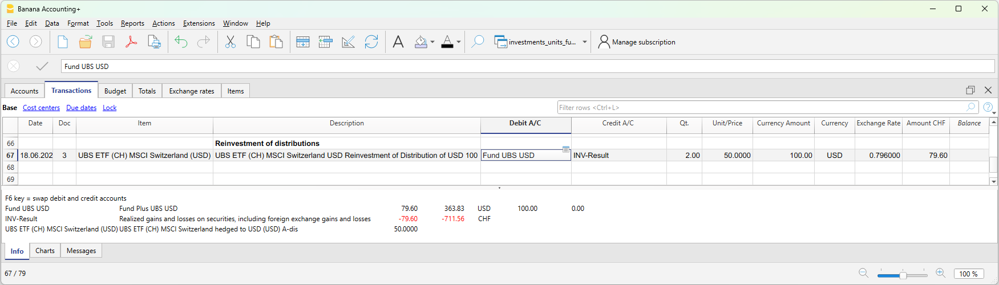Click the navigate Forward arrow icon
This screenshot has width=999, height=285.
pos(35,42)
